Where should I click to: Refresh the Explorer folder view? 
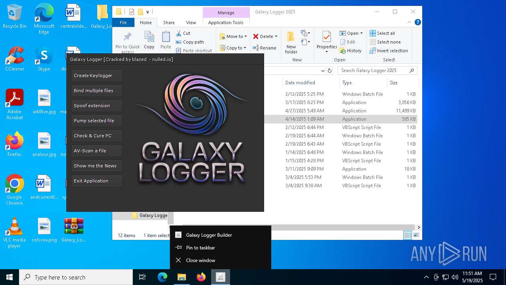click(x=330, y=70)
